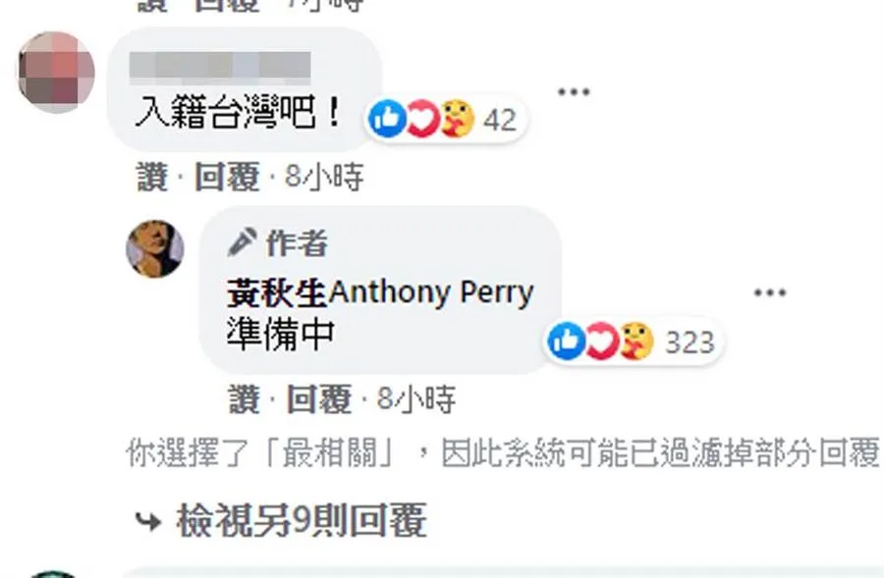Click the thumbs-up reaction on 準備中 reply
This screenshot has height=578, width=884.
coord(567,341)
